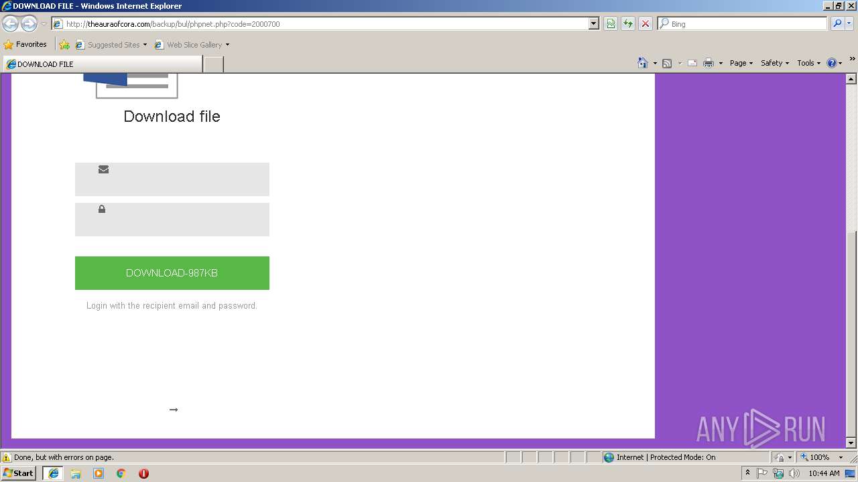Open Suggested Sites link
Screen dimensions: 858x482
click(x=111, y=45)
